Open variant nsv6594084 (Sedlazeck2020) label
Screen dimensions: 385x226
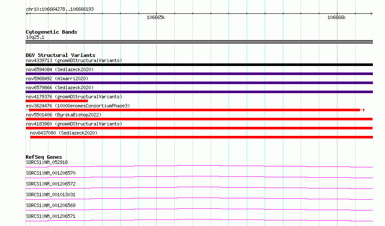[x=60, y=69]
